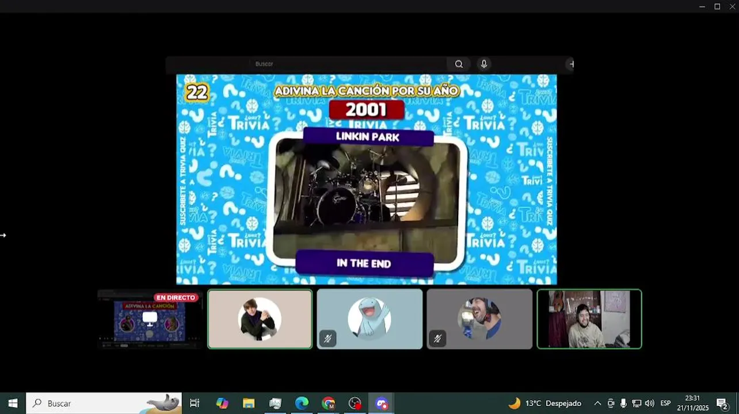Open network settings tray icon

(x=637, y=403)
